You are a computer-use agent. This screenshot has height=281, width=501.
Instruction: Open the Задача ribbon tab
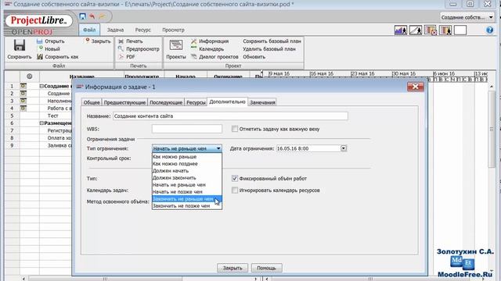click(115, 30)
